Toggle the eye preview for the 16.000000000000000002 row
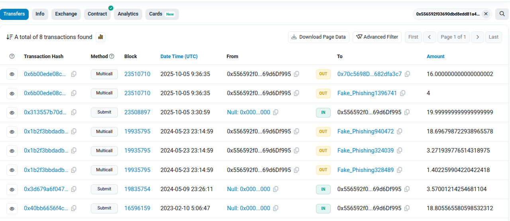 pyautogui.click(x=12, y=74)
